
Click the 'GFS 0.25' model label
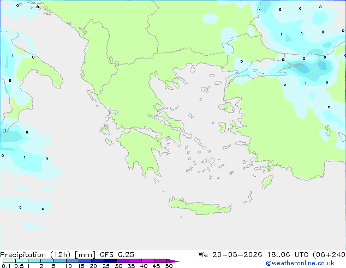point(117,255)
